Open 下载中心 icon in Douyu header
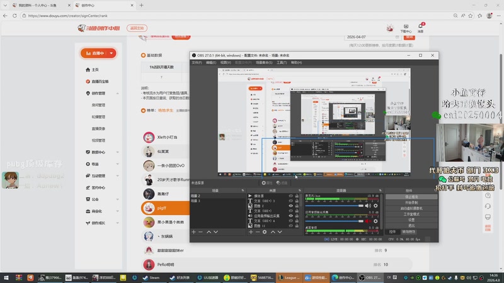 406,28
